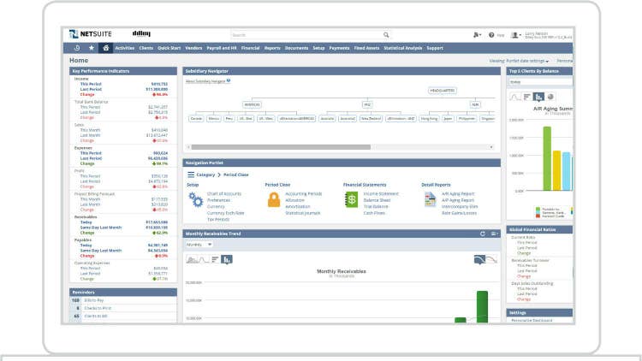Open the Balance Sheet link

click(x=377, y=200)
